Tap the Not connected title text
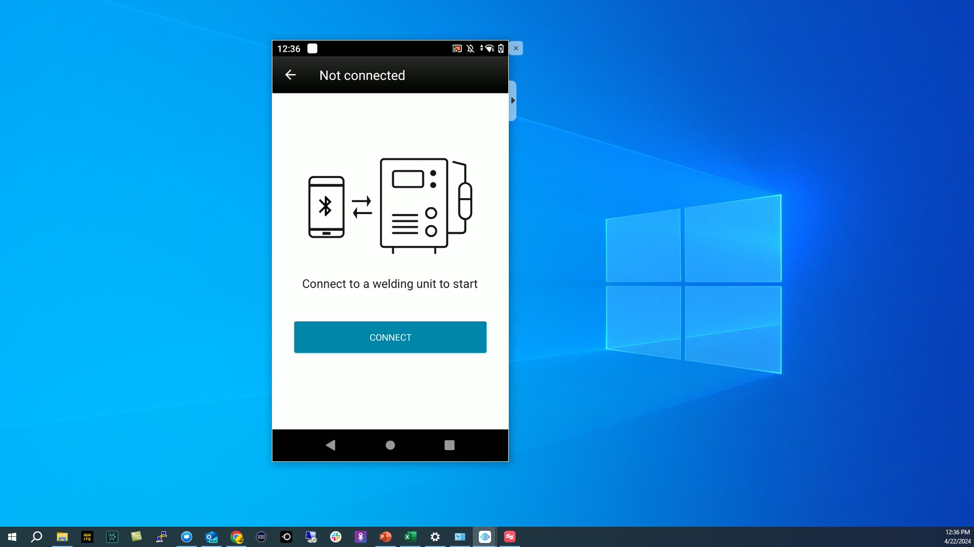The image size is (974, 547). tap(362, 75)
